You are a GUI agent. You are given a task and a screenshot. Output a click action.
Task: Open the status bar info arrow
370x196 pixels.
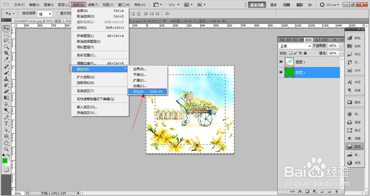pyautogui.click(x=78, y=193)
